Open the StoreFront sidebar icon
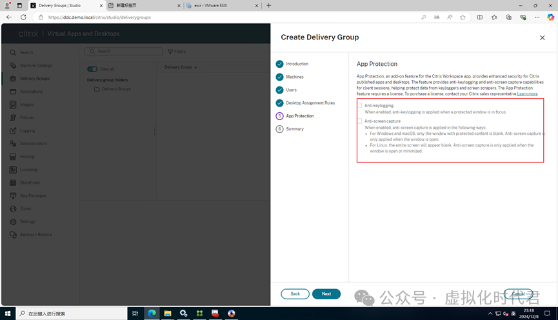Screen dimensions: 558x320 click(13, 183)
